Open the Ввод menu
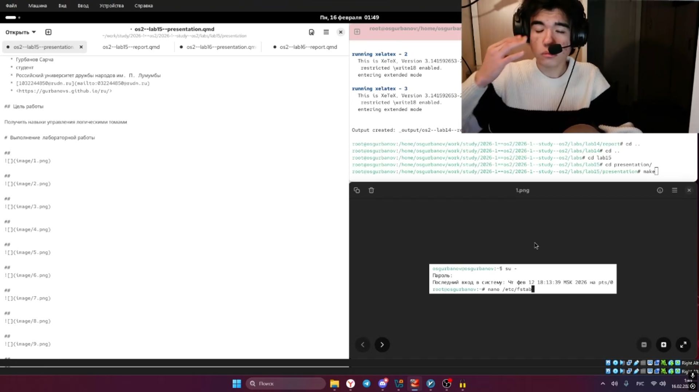 pos(83,6)
